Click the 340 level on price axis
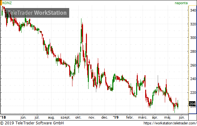The image size is (197, 126). (193, 10)
